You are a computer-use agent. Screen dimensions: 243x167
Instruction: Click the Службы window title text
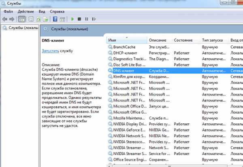pyautogui.click(x=14, y=3)
